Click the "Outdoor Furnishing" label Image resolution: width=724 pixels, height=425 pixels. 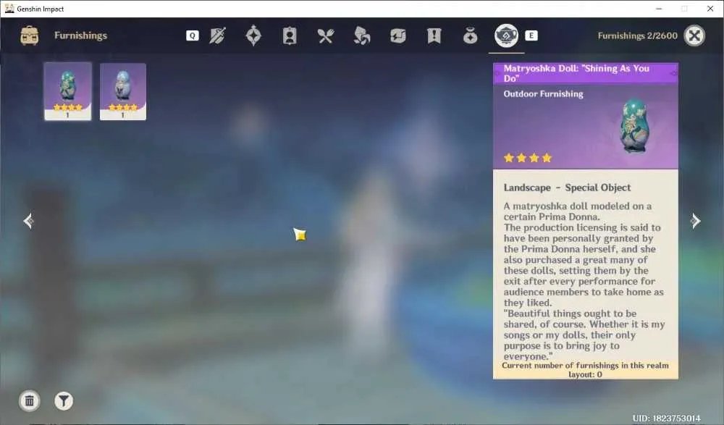point(544,94)
